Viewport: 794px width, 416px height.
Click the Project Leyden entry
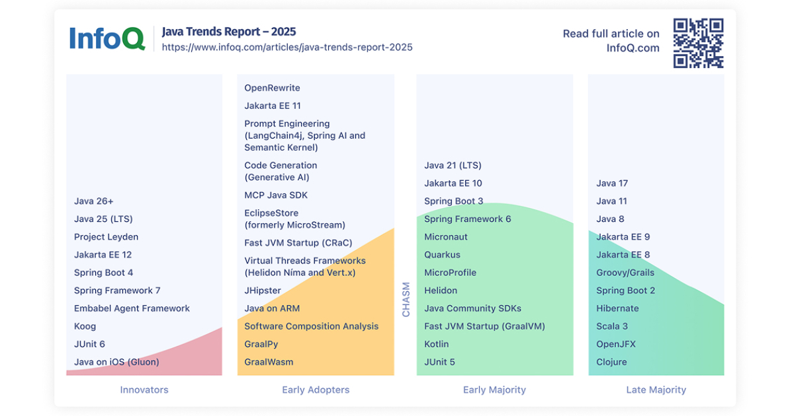[106, 236]
